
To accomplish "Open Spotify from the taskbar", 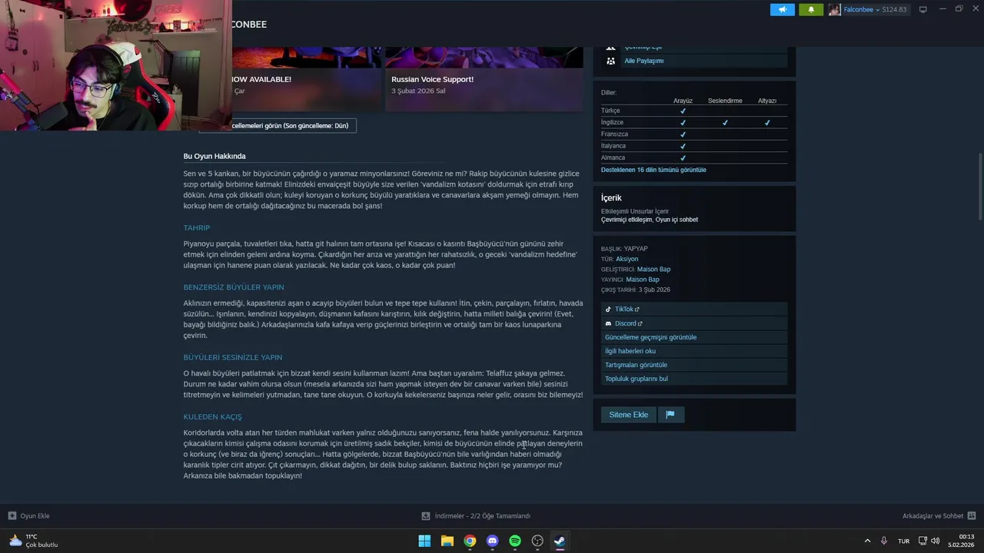I will tap(515, 541).
